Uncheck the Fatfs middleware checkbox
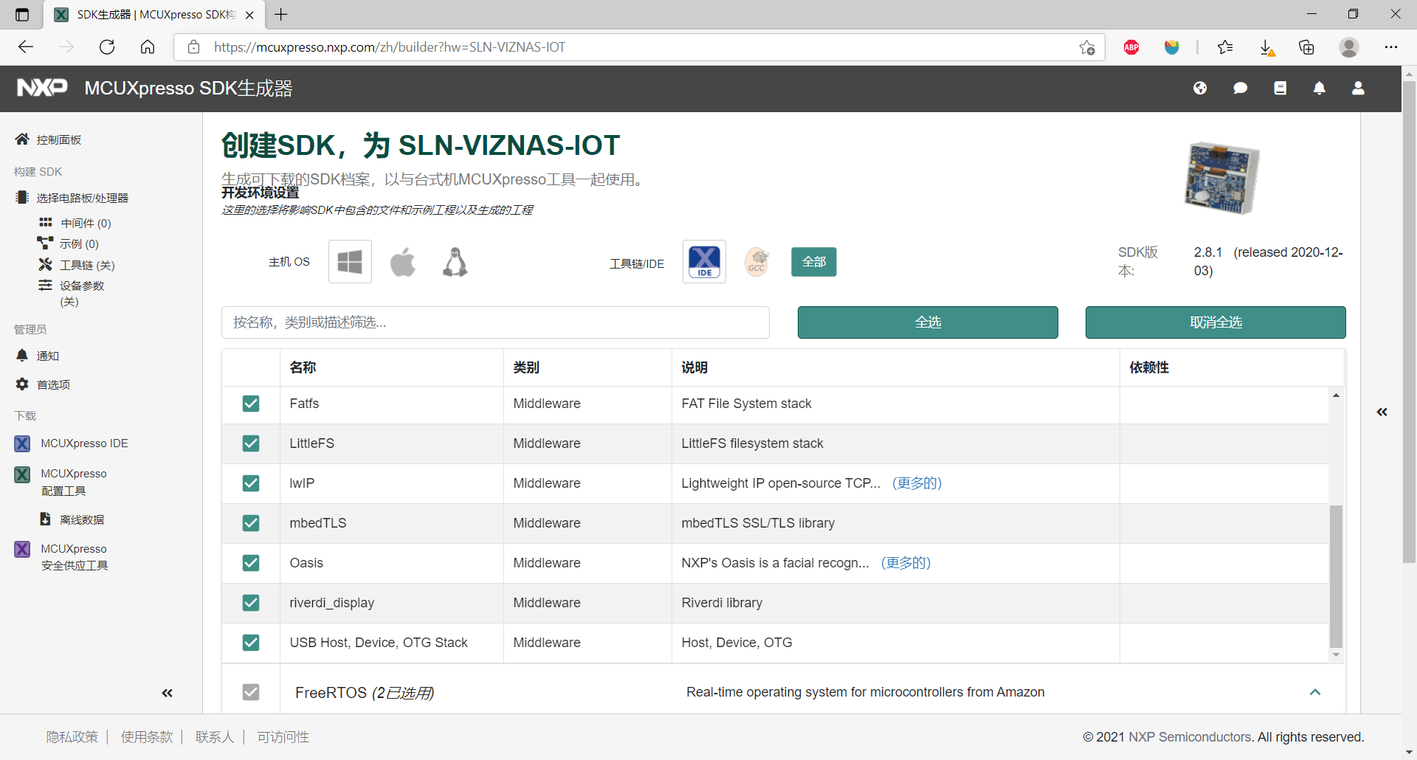This screenshot has height=760, width=1417. pos(251,403)
